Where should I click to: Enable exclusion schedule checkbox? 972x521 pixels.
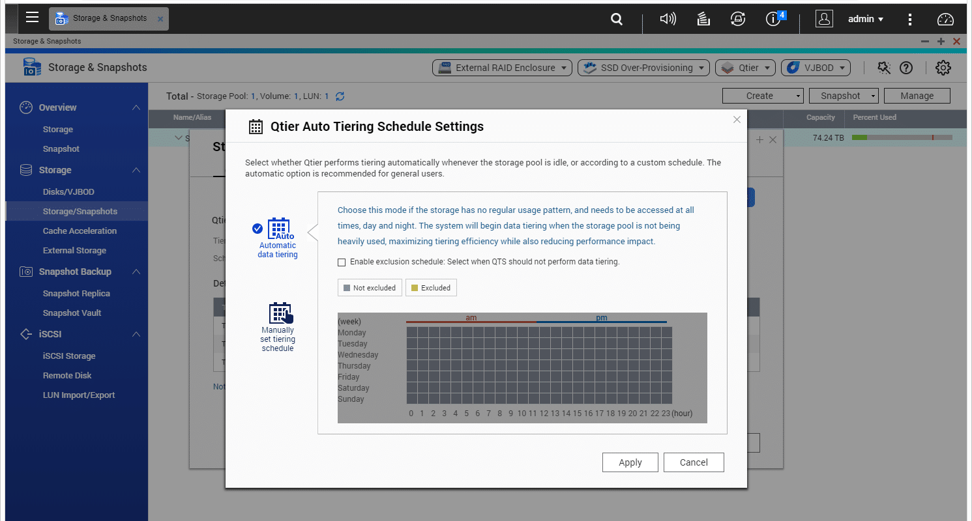pos(342,262)
